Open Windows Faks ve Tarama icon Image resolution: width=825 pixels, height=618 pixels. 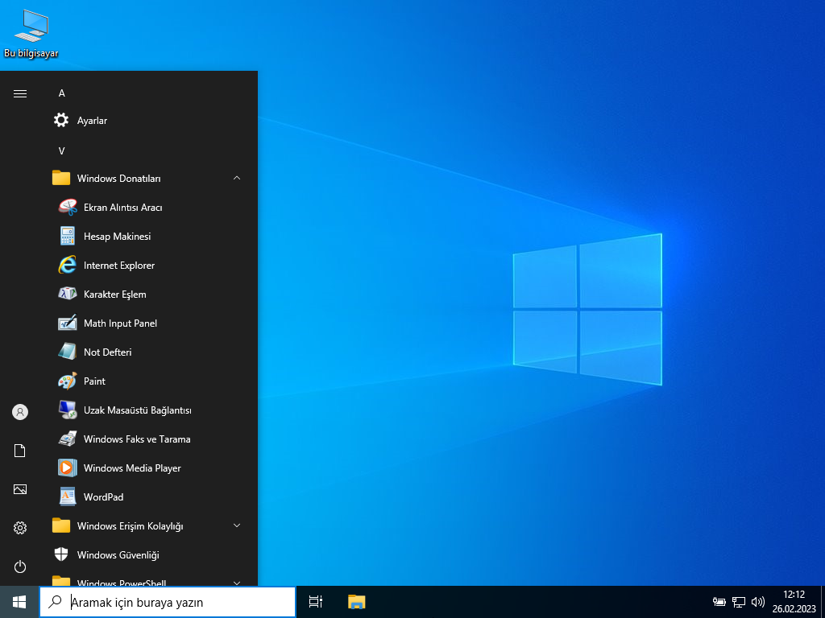tap(68, 439)
